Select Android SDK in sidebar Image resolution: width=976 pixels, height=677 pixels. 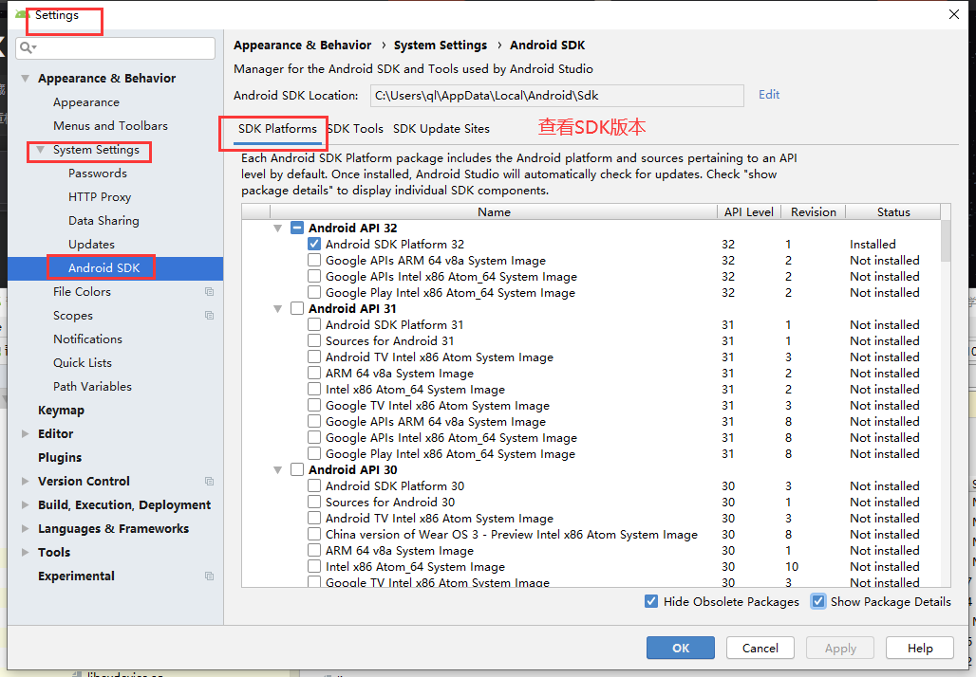pos(103,268)
